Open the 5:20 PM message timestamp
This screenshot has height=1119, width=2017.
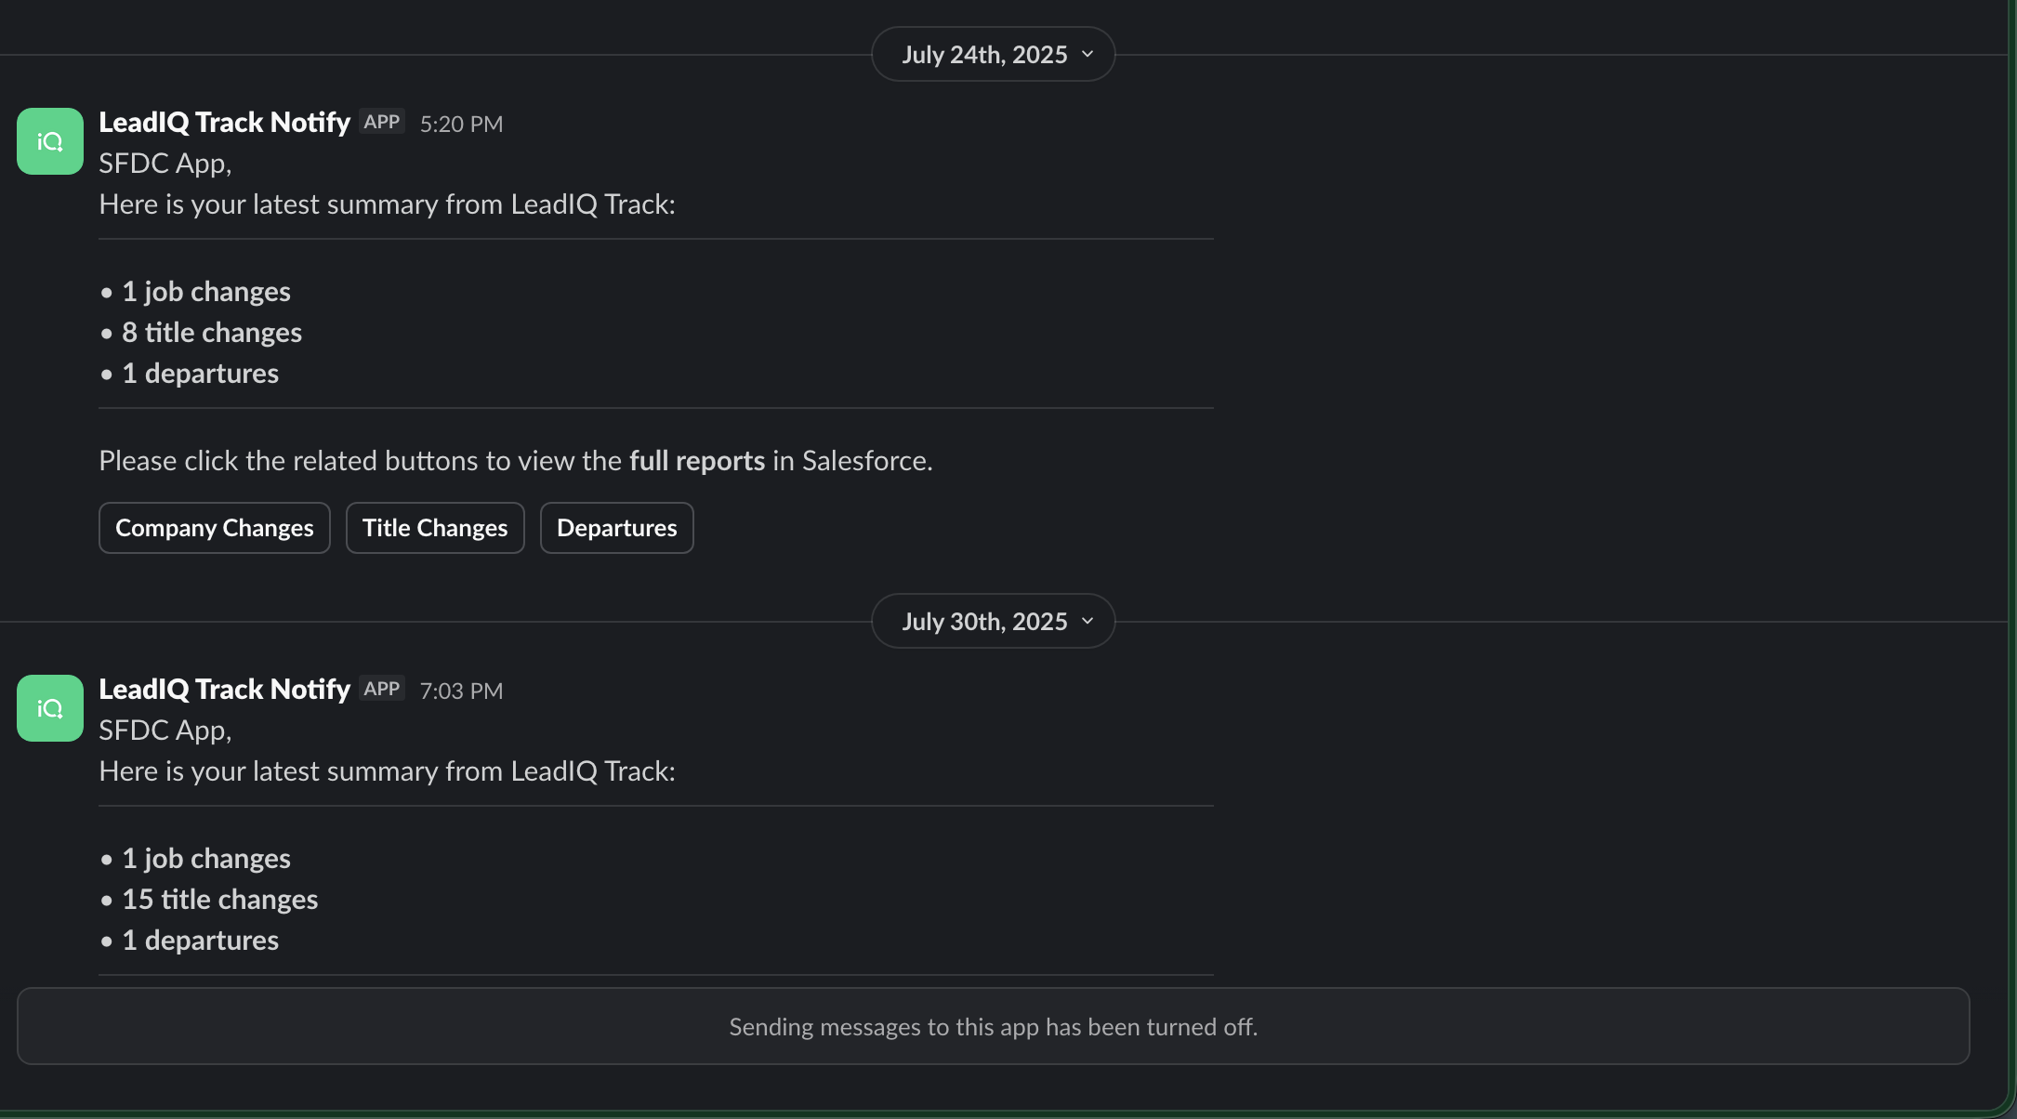click(461, 123)
